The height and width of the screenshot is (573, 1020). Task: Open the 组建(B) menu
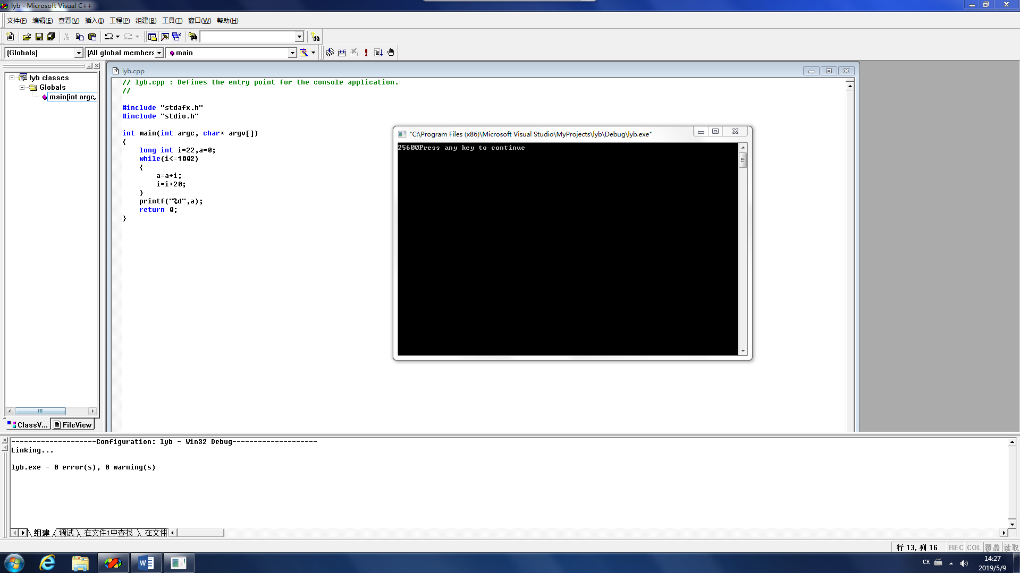click(146, 21)
